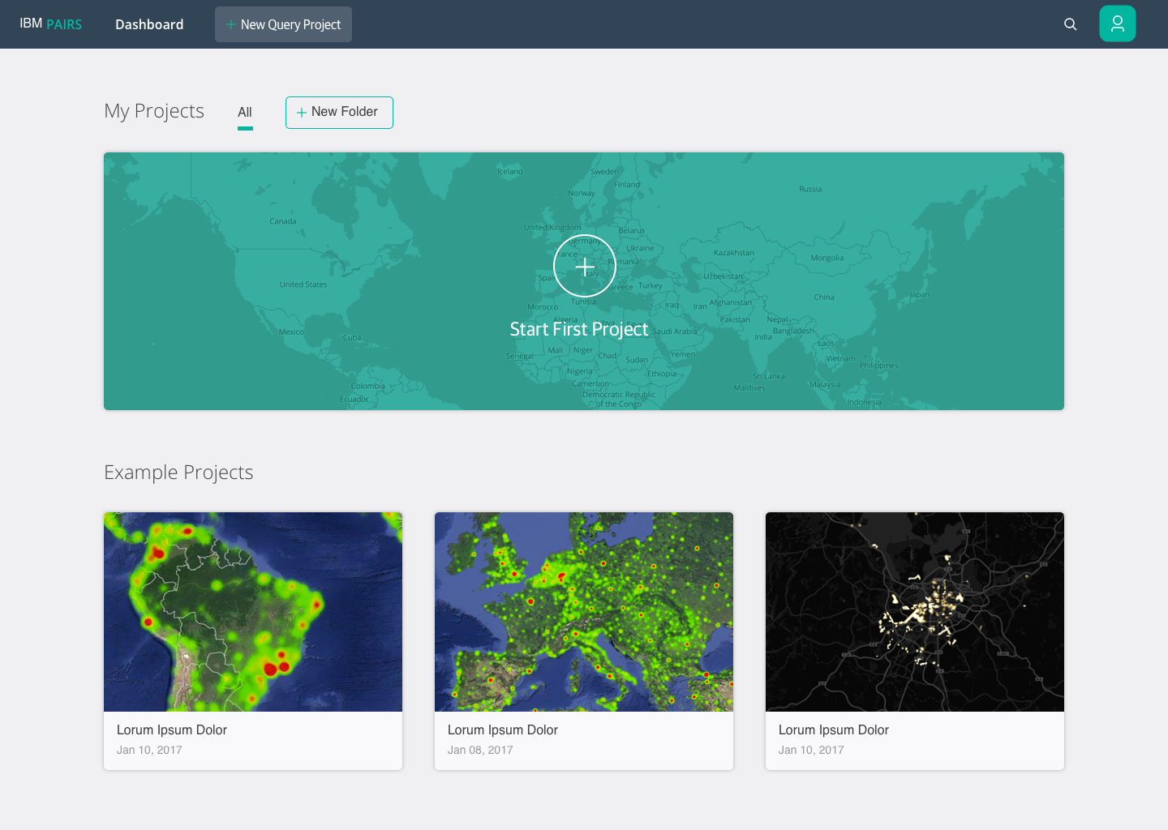The image size is (1168, 830).
Task: Open the first Lorum Ipsum Dolor example project
Action: coord(252,640)
